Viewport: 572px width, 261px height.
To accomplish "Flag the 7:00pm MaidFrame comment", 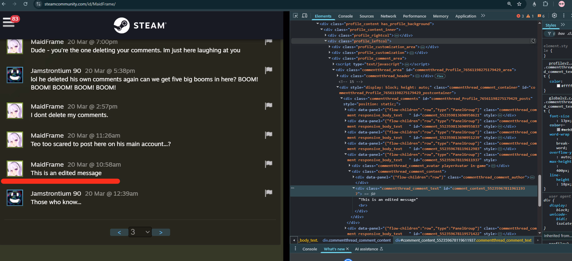I will 269,41.
